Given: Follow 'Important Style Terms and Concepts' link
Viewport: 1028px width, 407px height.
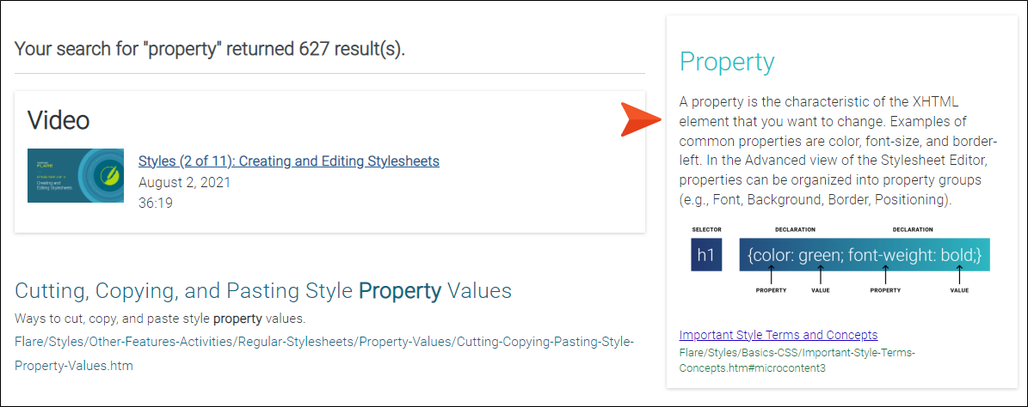Looking at the screenshot, I should (x=779, y=335).
